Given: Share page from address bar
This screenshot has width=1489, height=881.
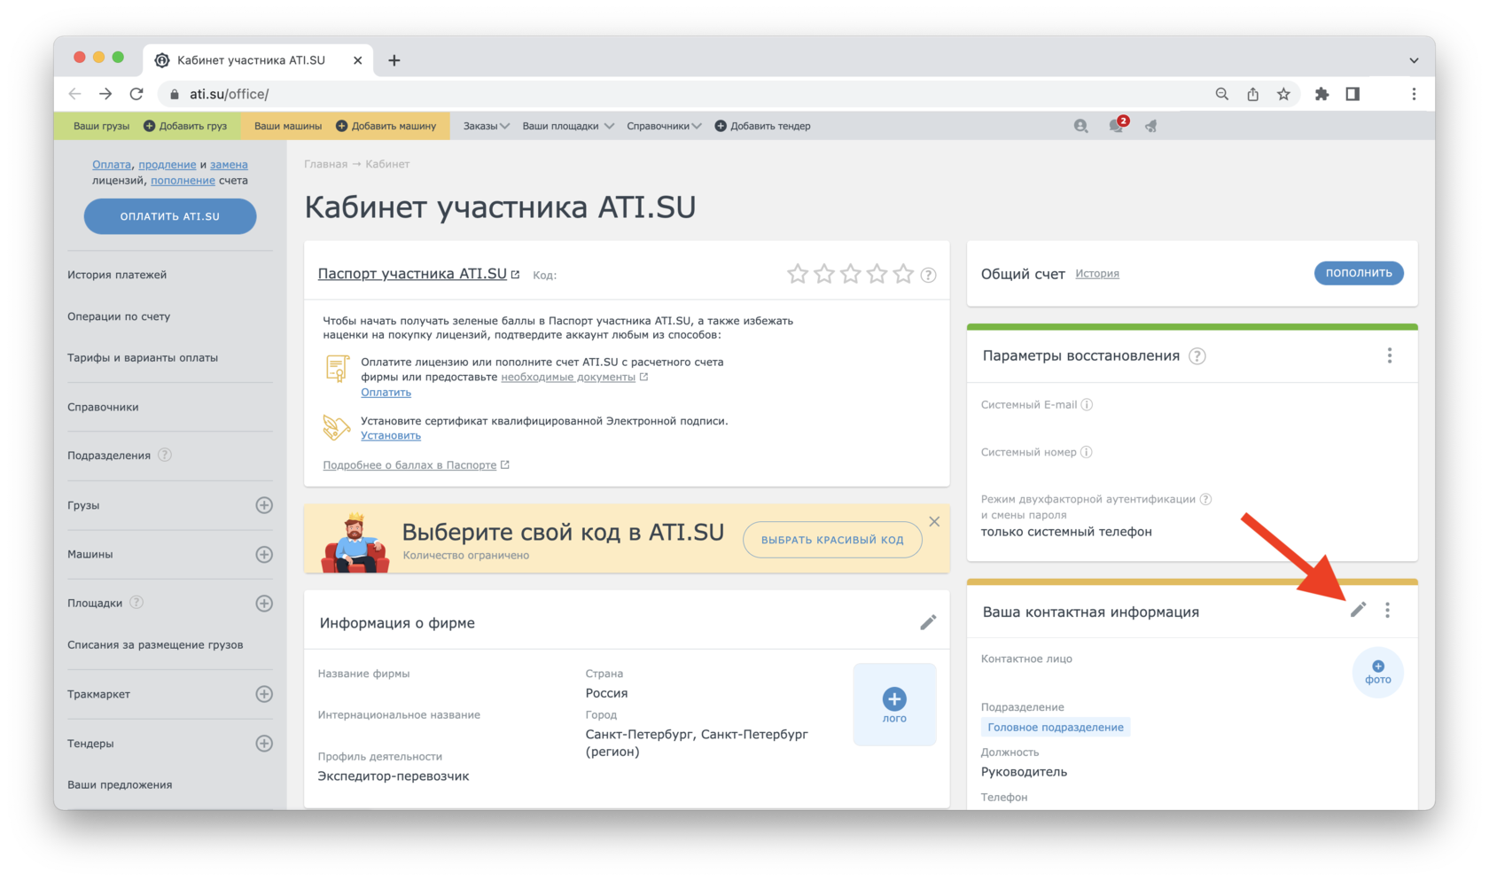Looking at the screenshot, I should pos(1252,94).
